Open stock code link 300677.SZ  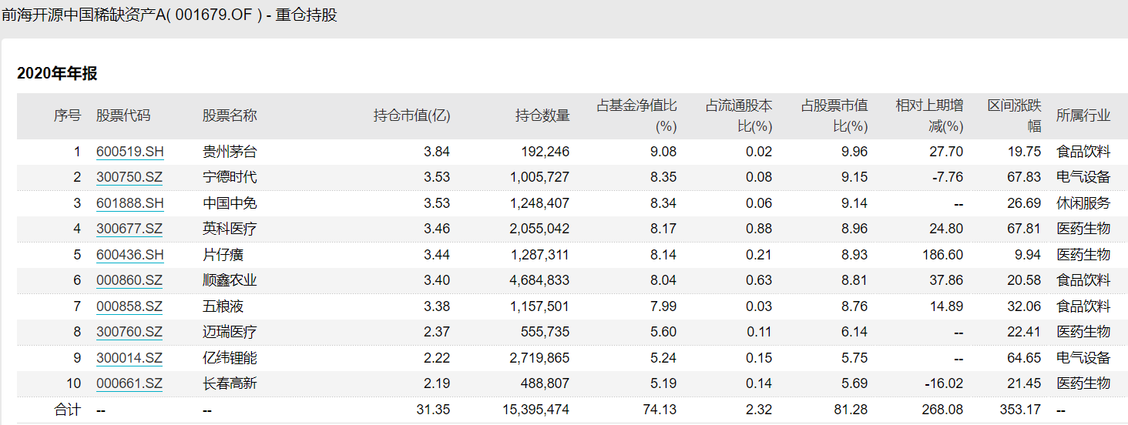click(129, 229)
